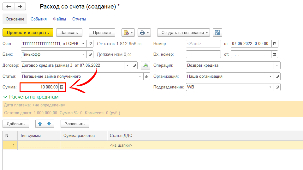This screenshot has height=170, width=303.
Task: Click the forward navigation arrow
Action: [20, 7]
